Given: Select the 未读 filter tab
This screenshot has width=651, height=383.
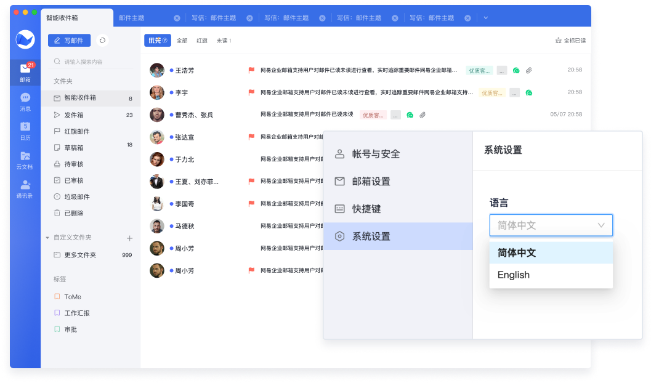Looking at the screenshot, I should coord(224,41).
